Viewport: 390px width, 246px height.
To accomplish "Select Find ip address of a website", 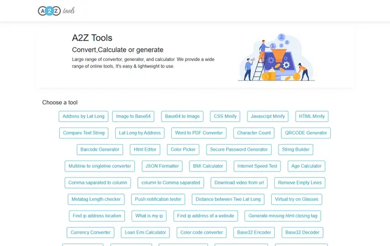I will tap(206, 216).
